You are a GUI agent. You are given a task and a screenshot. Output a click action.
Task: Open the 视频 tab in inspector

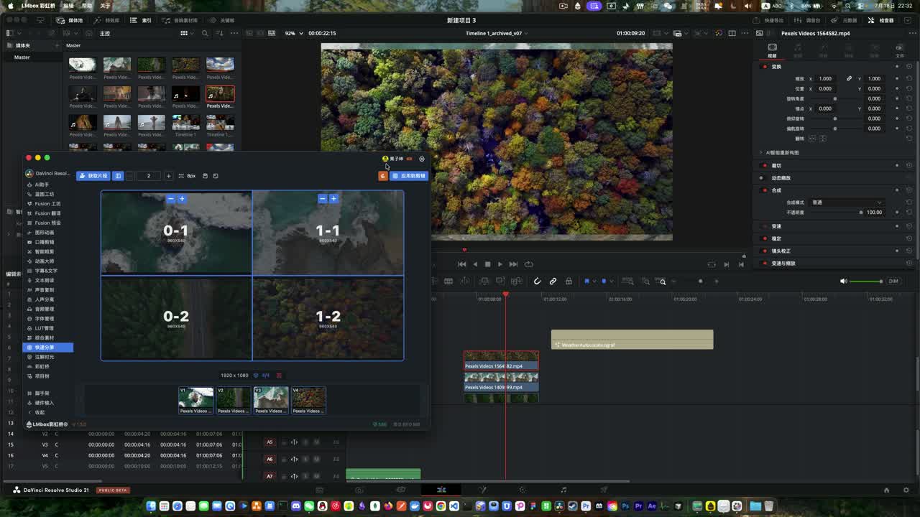click(772, 50)
